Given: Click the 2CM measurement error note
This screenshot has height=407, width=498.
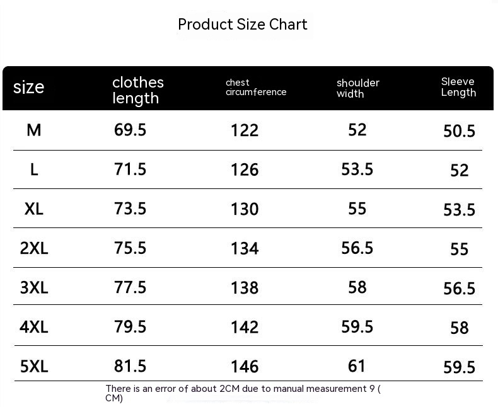Looking at the screenshot, I should (x=243, y=393).
